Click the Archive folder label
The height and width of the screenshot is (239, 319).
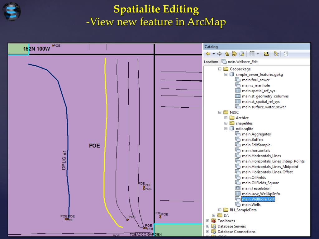coord(242,118)
